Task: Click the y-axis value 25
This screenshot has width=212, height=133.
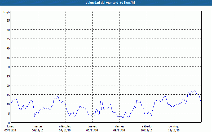Action: click(x=8, y=76)
